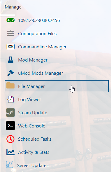
Task: Open Scheduled Tasks
Action: [x=35, y=139]
